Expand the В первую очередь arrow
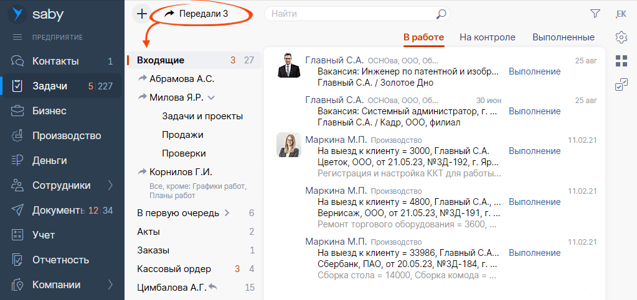 click(227, 213)
